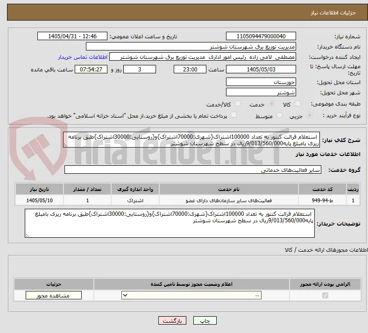Click the general need description textarea
368x333 pixels.
coord(191,140)
